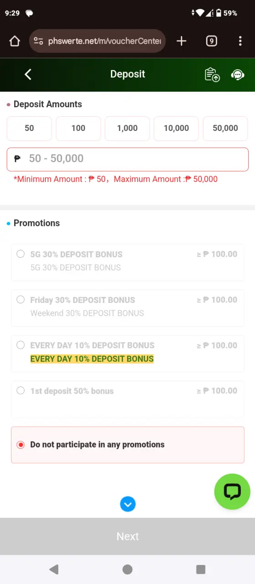The height and width of the screenshot is (584, 255).
Task: Choose the 1,000 deposit amount
Action: click(127, 128)
